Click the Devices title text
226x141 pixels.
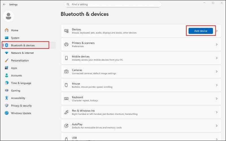point(76,29)
